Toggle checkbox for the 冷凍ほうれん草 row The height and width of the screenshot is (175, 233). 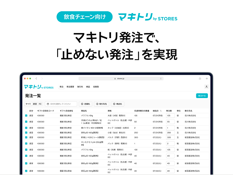[x=26, y=122]
